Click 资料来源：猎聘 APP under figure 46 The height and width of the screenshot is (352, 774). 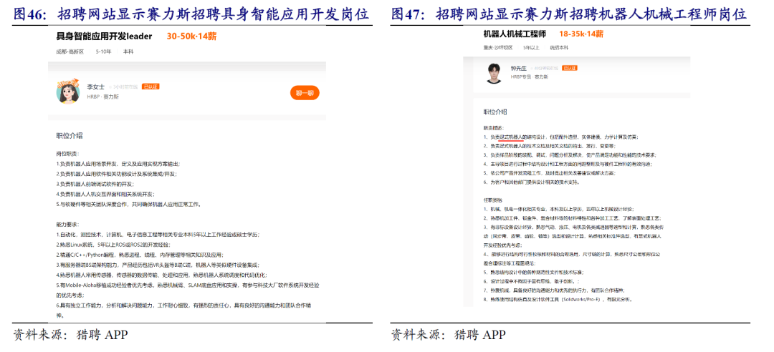click(70, 335)
